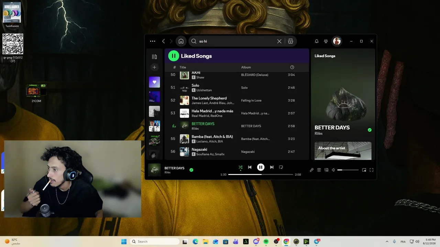
Task: Open the 1winfusion desktop icon
Action: tap(12, 15)
